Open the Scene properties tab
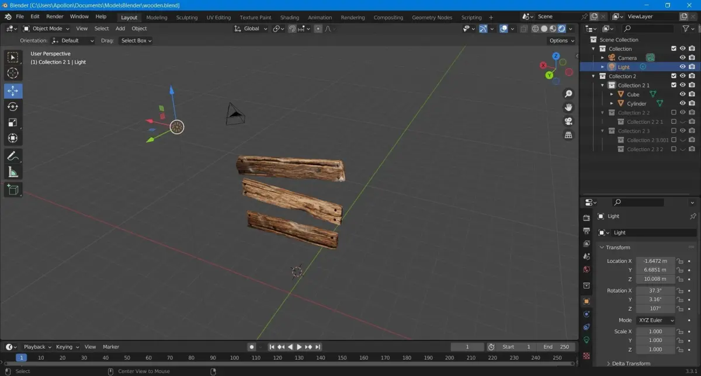The image size is (701, 376). [587, 256]
